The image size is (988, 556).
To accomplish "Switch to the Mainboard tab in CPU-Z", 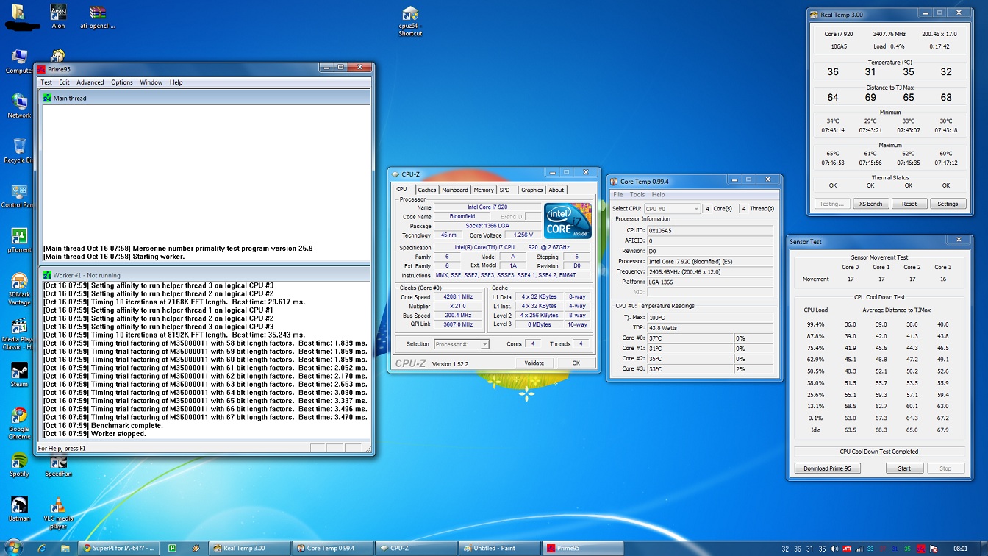I will (x=455, y=190).
